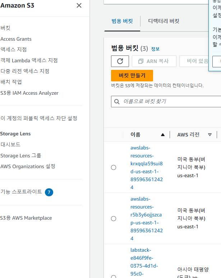
Task: Open bucket awslabs-resources-krxqqla59sui8d-us-east-1
Action: click(147, 167)
